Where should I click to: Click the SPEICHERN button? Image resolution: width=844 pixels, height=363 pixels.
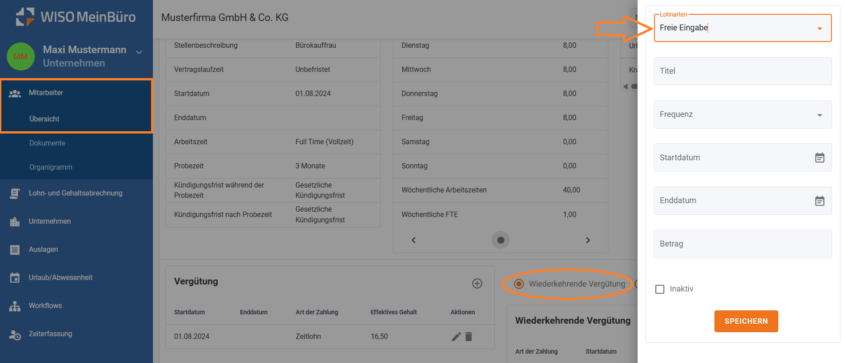746,321
